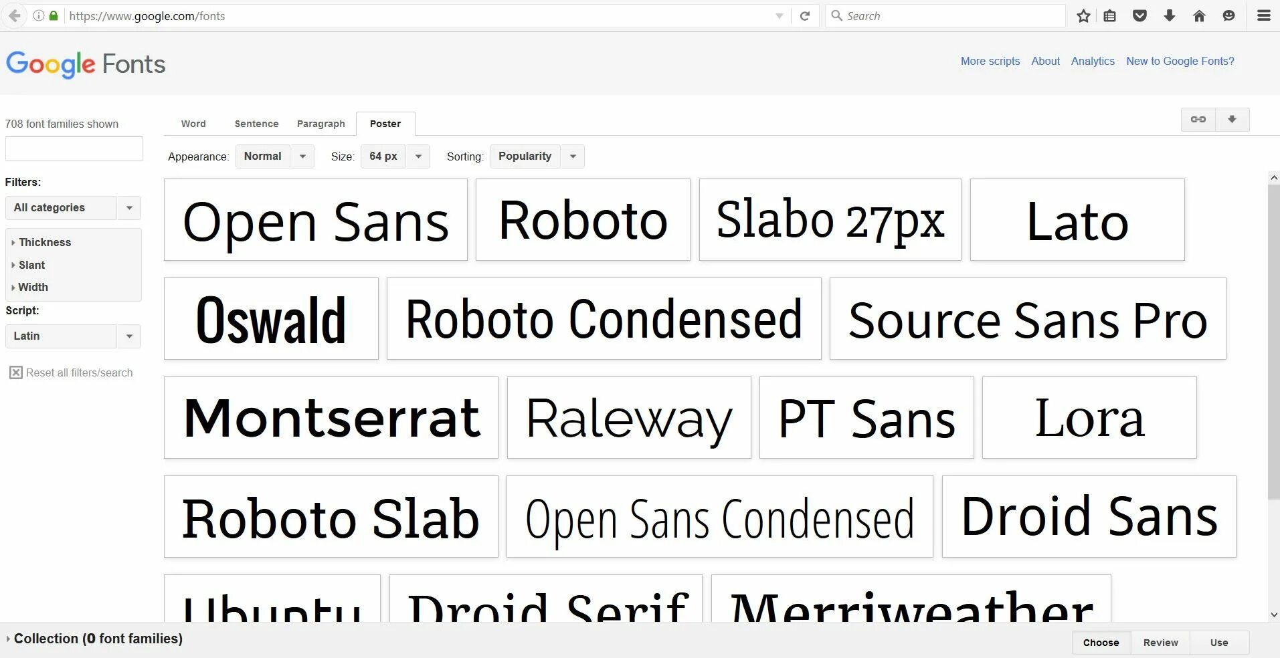Select the PT Sans font card
Viewport: 1280px width, 658px height.
(x=866, y=418)
